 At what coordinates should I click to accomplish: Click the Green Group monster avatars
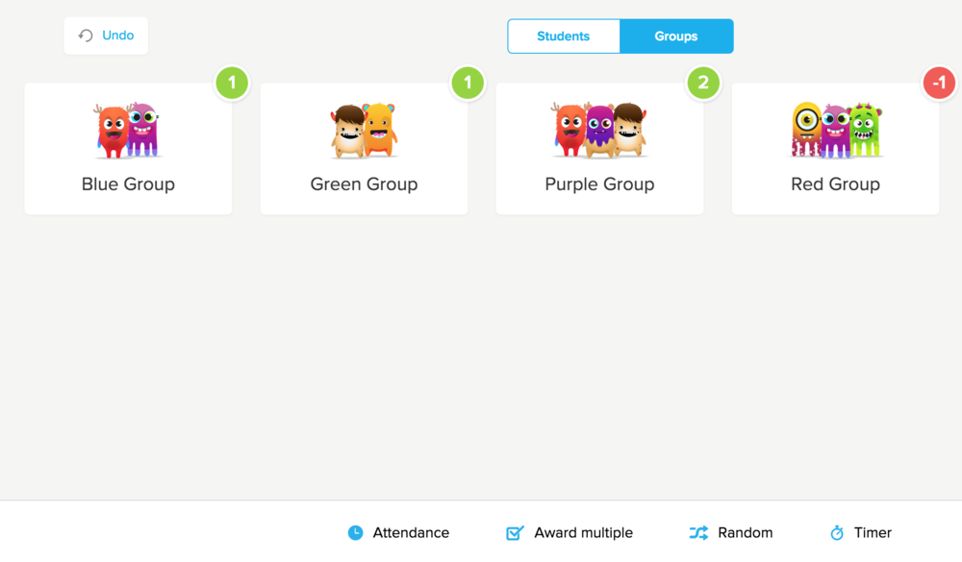click(364, 131)
